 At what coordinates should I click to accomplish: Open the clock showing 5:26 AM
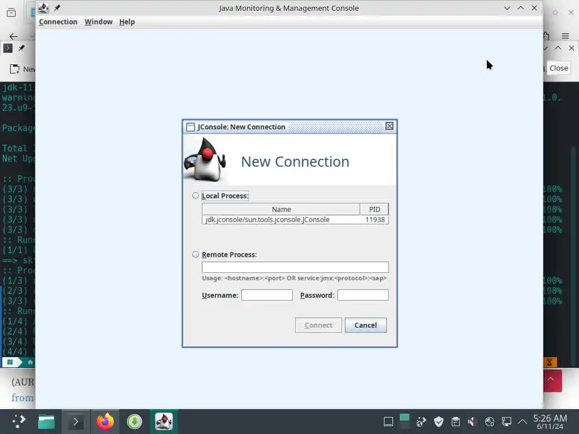(550, 422)
